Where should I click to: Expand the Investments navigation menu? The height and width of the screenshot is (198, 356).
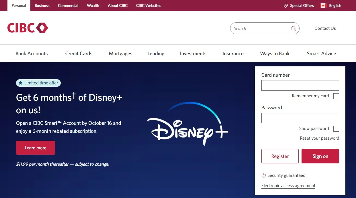(x=193, y=54)
